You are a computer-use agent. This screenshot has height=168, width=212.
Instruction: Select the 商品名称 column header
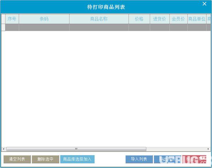coord(99,19)
